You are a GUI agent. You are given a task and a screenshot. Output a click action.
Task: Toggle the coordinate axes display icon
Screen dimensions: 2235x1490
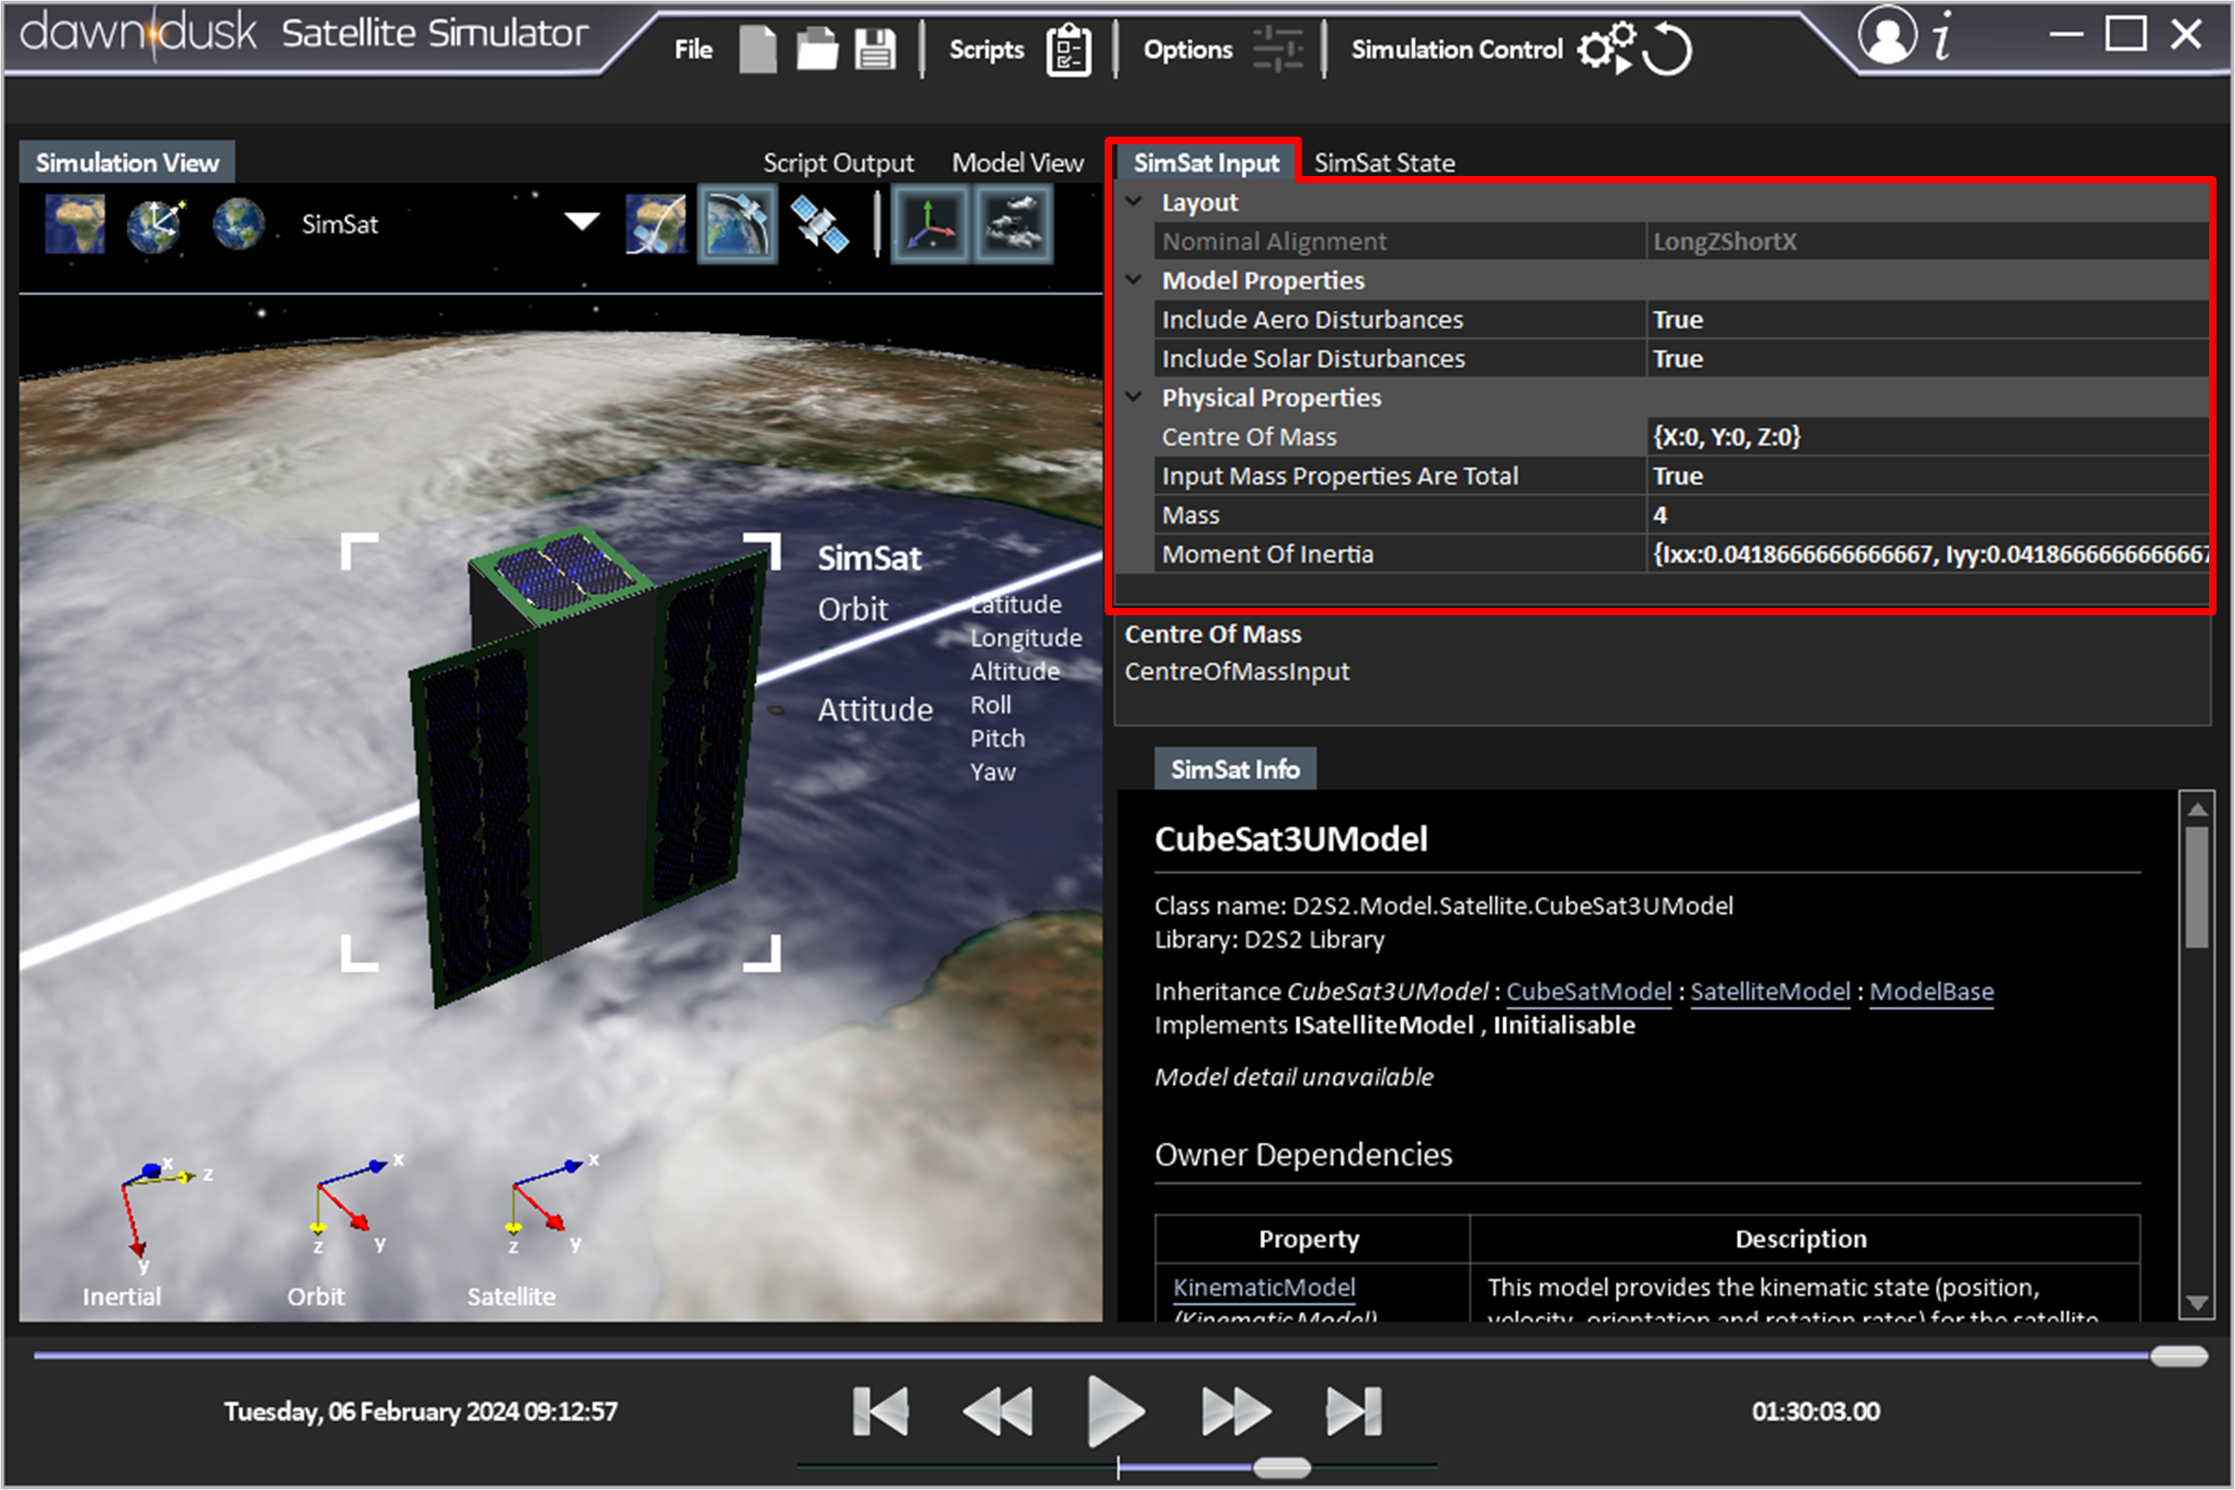[929, 225]
